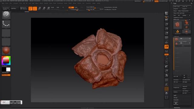Toggle Perspective view

point(166,38)
